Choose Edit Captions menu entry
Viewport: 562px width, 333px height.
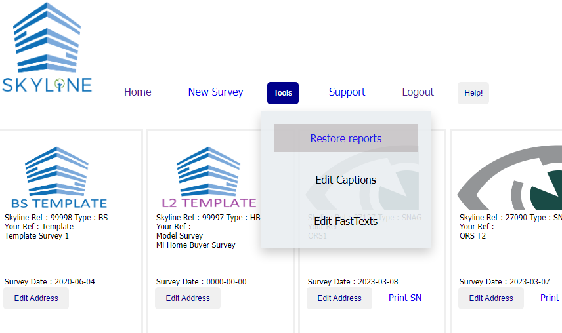coord(345,180)
